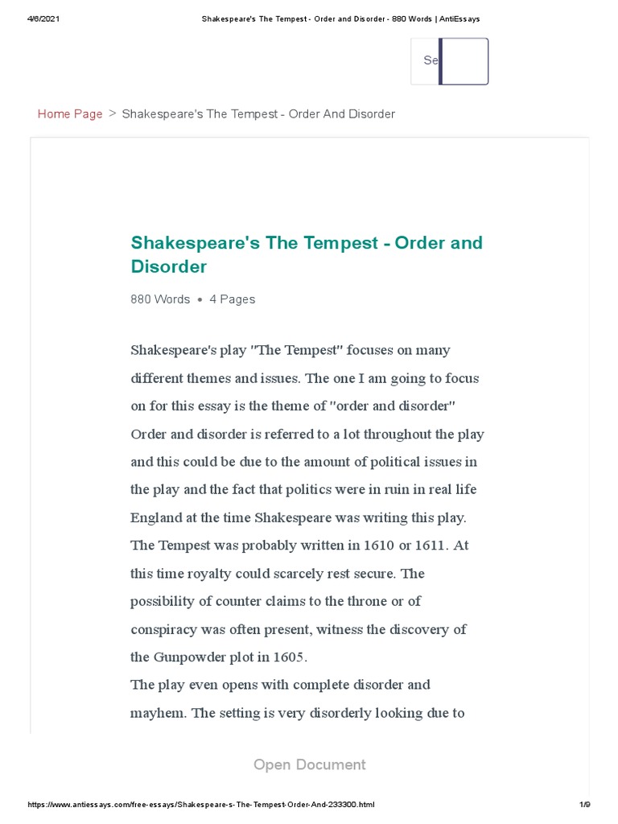Image resolution: width=618 pixels, height=824 pixels.
Task: Open the antiessays.com URL in the footer
Action: [x=201, y=805]
